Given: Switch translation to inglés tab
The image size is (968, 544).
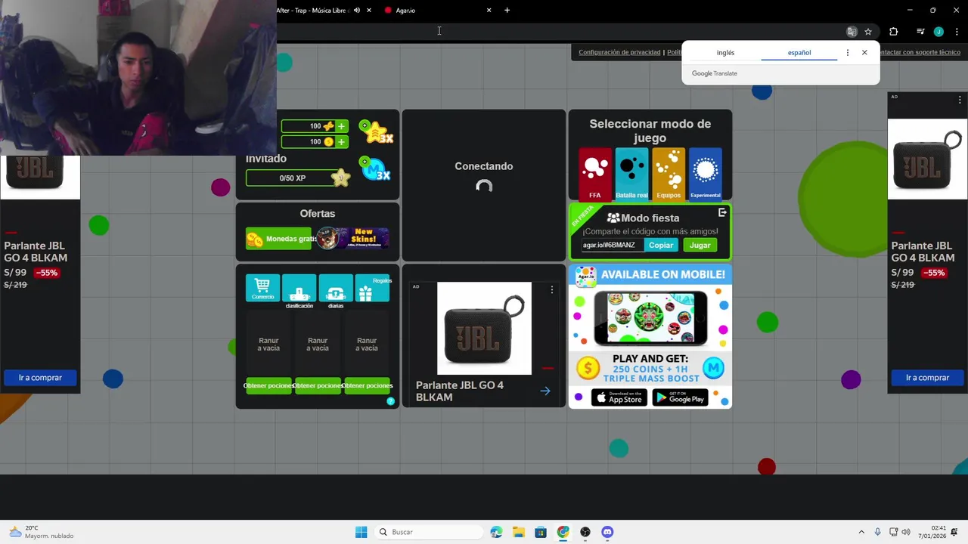Looking at the screenshot, I should click(x=725, y=53).
